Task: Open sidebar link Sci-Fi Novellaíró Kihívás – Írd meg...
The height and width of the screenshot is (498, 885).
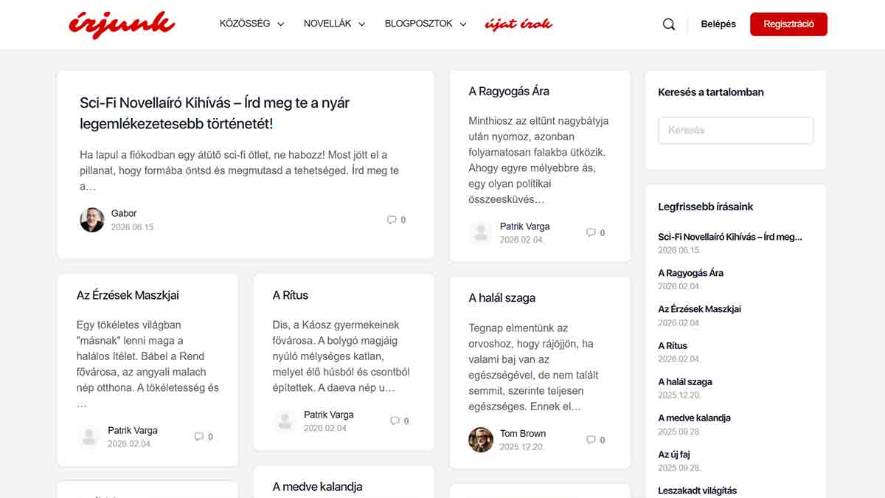Action: point(730,237)
